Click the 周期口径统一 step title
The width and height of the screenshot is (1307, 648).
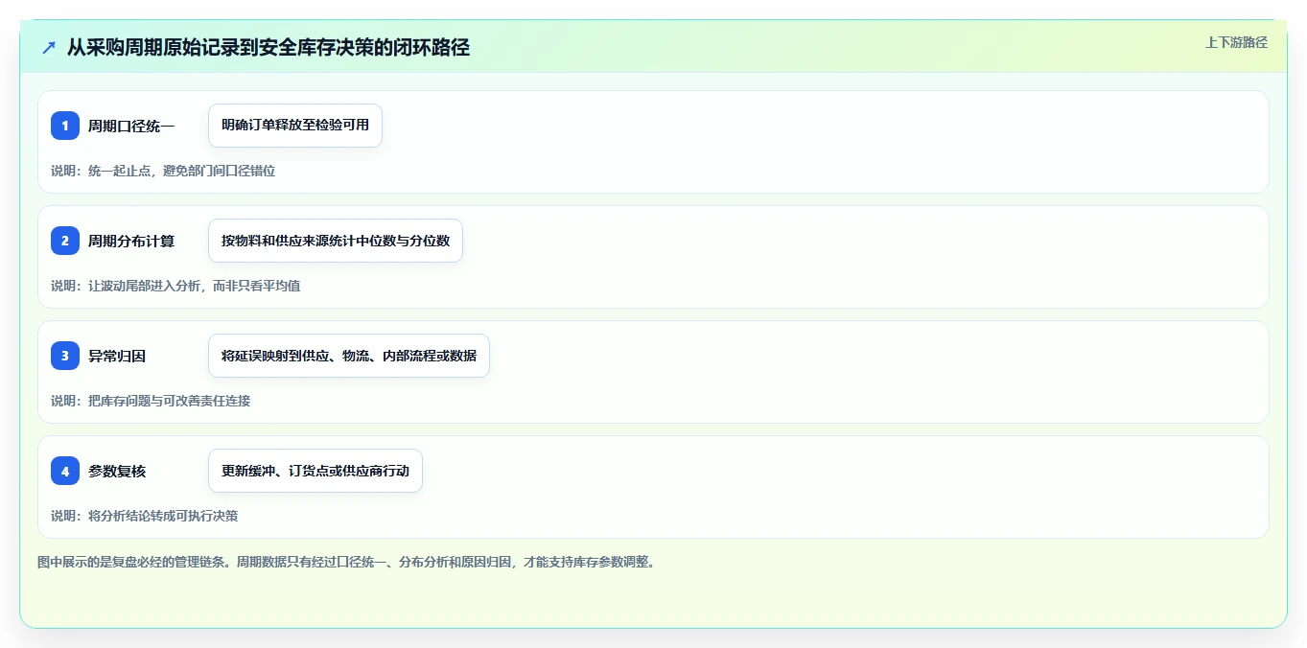pyautogui.click(x=131, y=126)
